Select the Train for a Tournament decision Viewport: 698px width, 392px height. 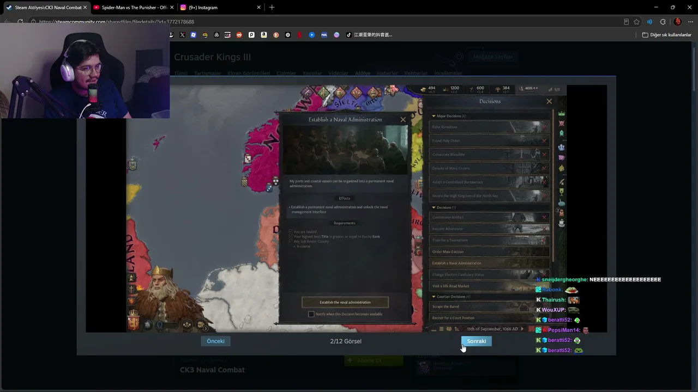[490, 240]
